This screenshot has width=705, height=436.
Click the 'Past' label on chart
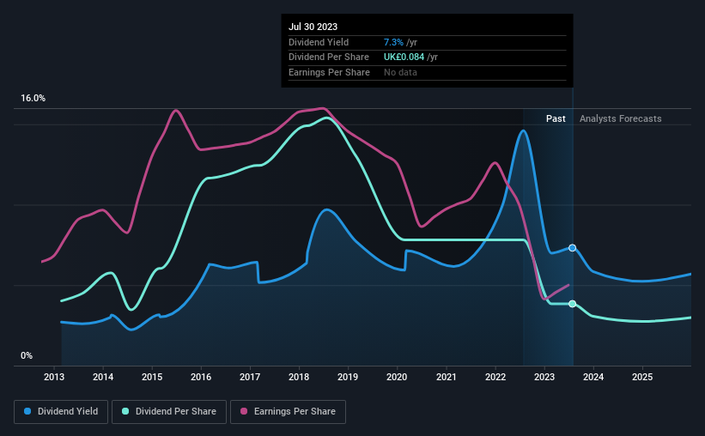[x=556, y=118]
